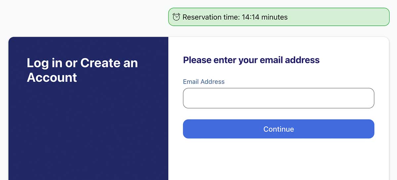The width and height of the screenshot is (397, 180).
Task: Click the word "Account" in the left heading
Action: (x=52, y=77)
